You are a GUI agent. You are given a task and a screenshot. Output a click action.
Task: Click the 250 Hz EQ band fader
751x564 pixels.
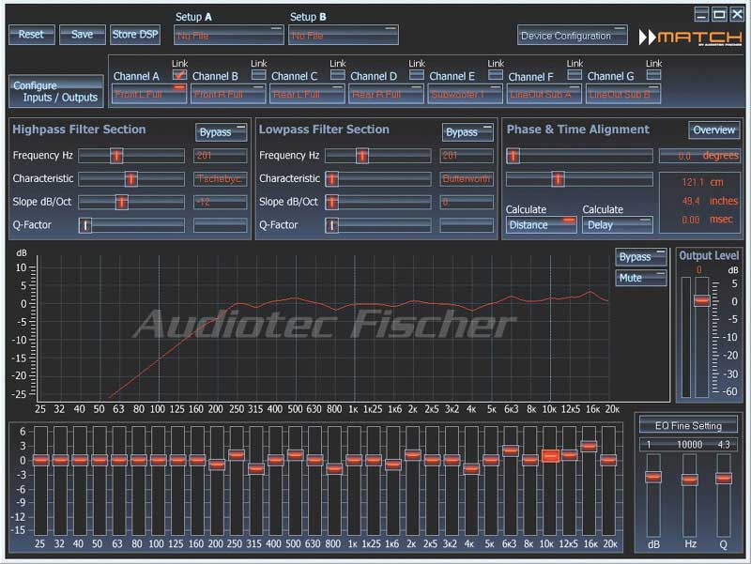point(237,455)
